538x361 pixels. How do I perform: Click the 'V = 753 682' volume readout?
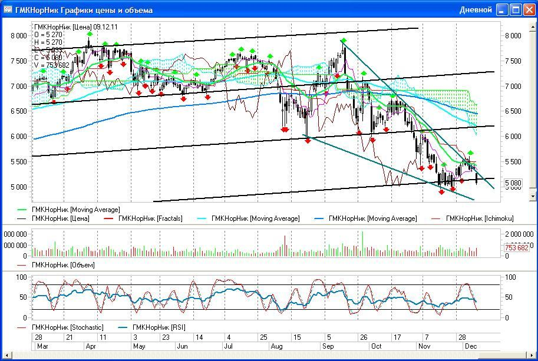tap(52, 65)
